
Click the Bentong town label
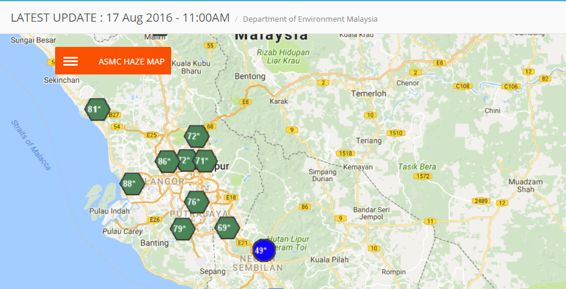coord(250,76)
